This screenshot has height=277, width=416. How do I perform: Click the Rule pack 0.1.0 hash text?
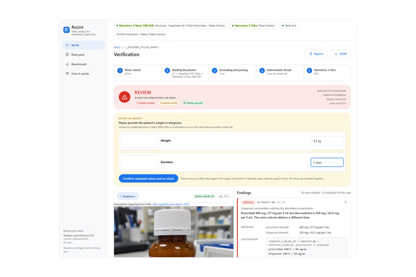click(331, 91)
